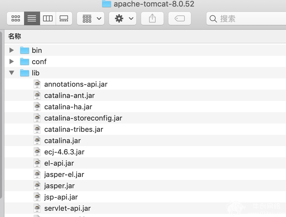The image size is (286, 217).
Task: Click the magnifier search icon
Action: click(213, 19)
